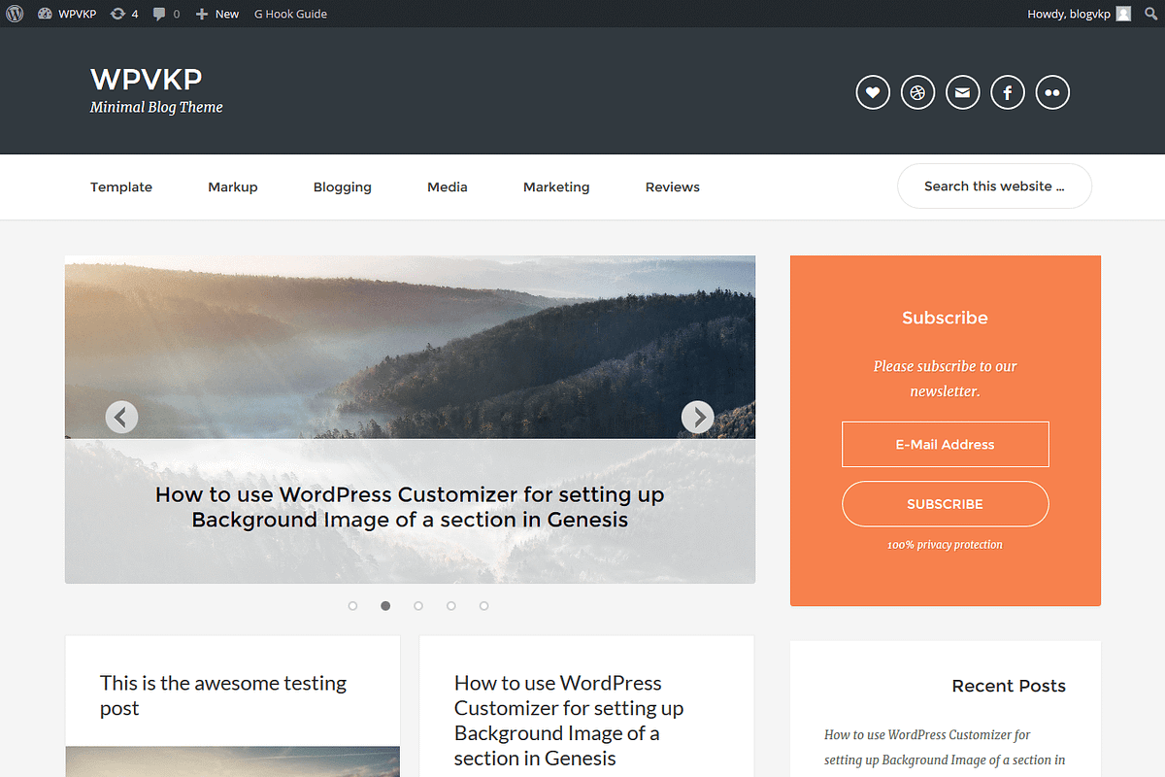
Task: Open the Recent Posts Customizer link
Action: click(945, 747)
